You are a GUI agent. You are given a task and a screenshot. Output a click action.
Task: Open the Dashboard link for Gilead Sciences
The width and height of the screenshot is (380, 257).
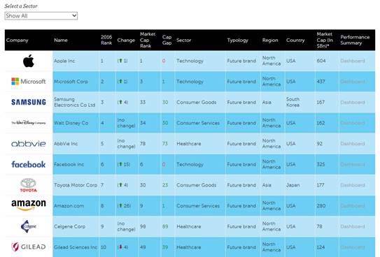pos(353,247)
